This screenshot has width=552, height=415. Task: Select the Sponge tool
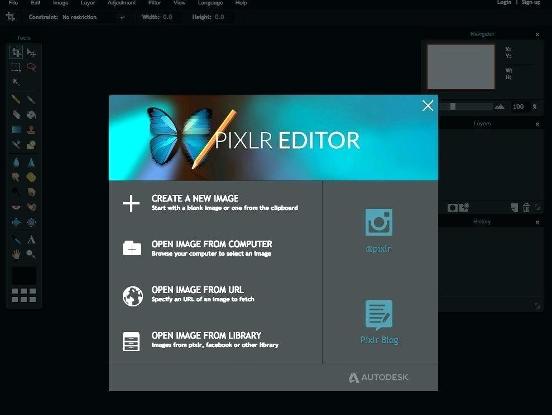click(31, 177)
